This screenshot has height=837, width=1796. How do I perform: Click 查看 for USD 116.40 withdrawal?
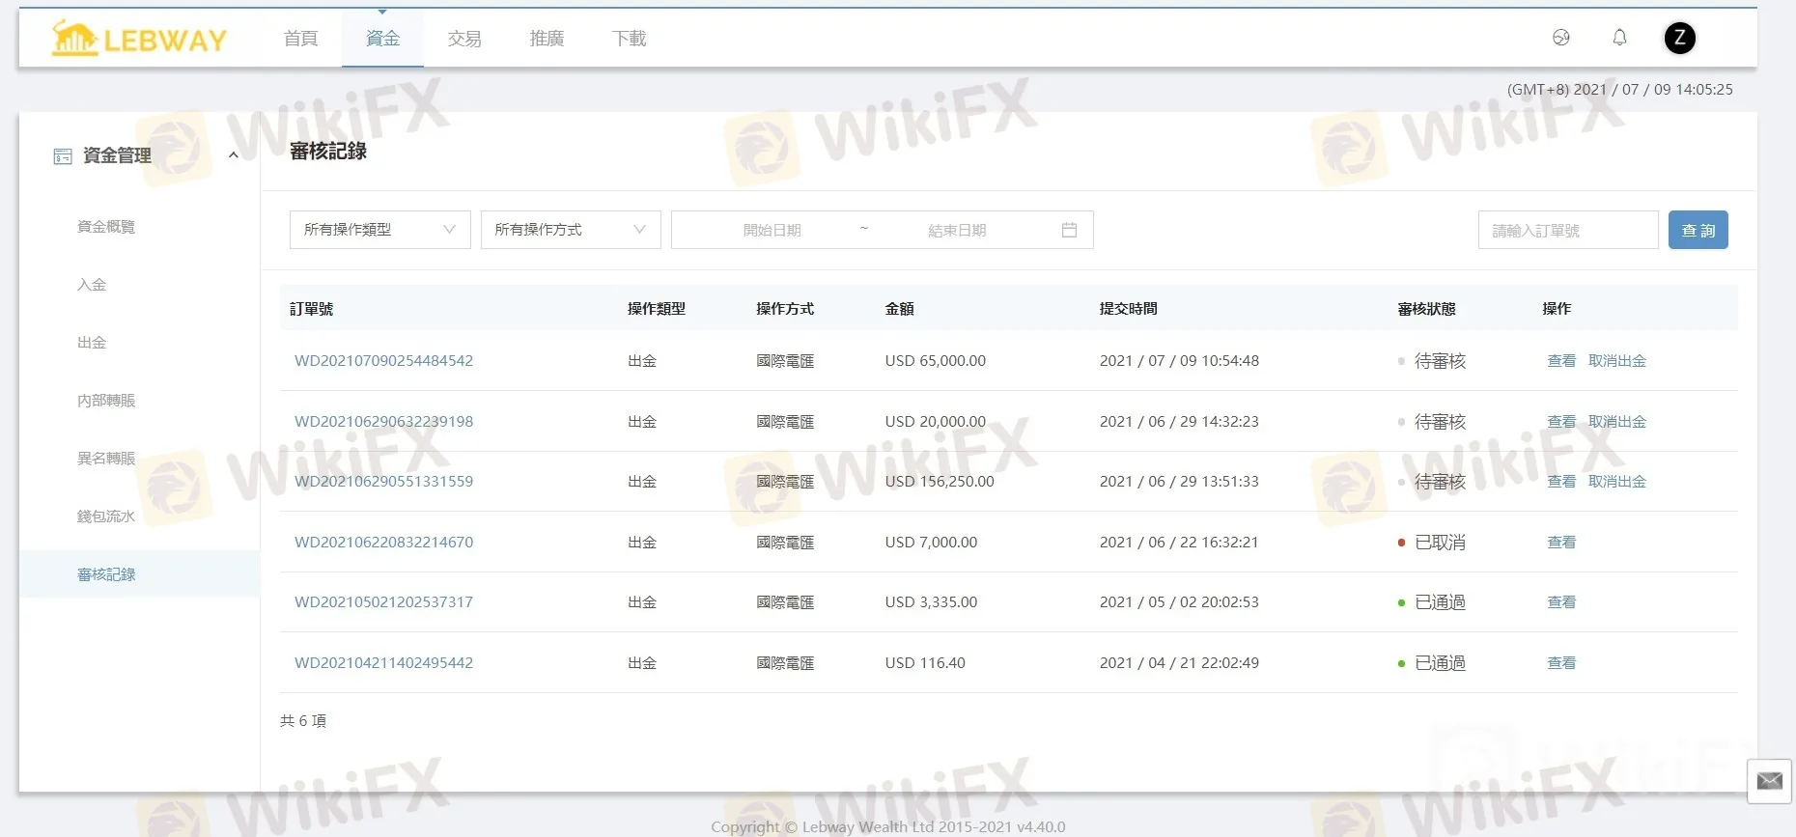(x=1561, y=663)
